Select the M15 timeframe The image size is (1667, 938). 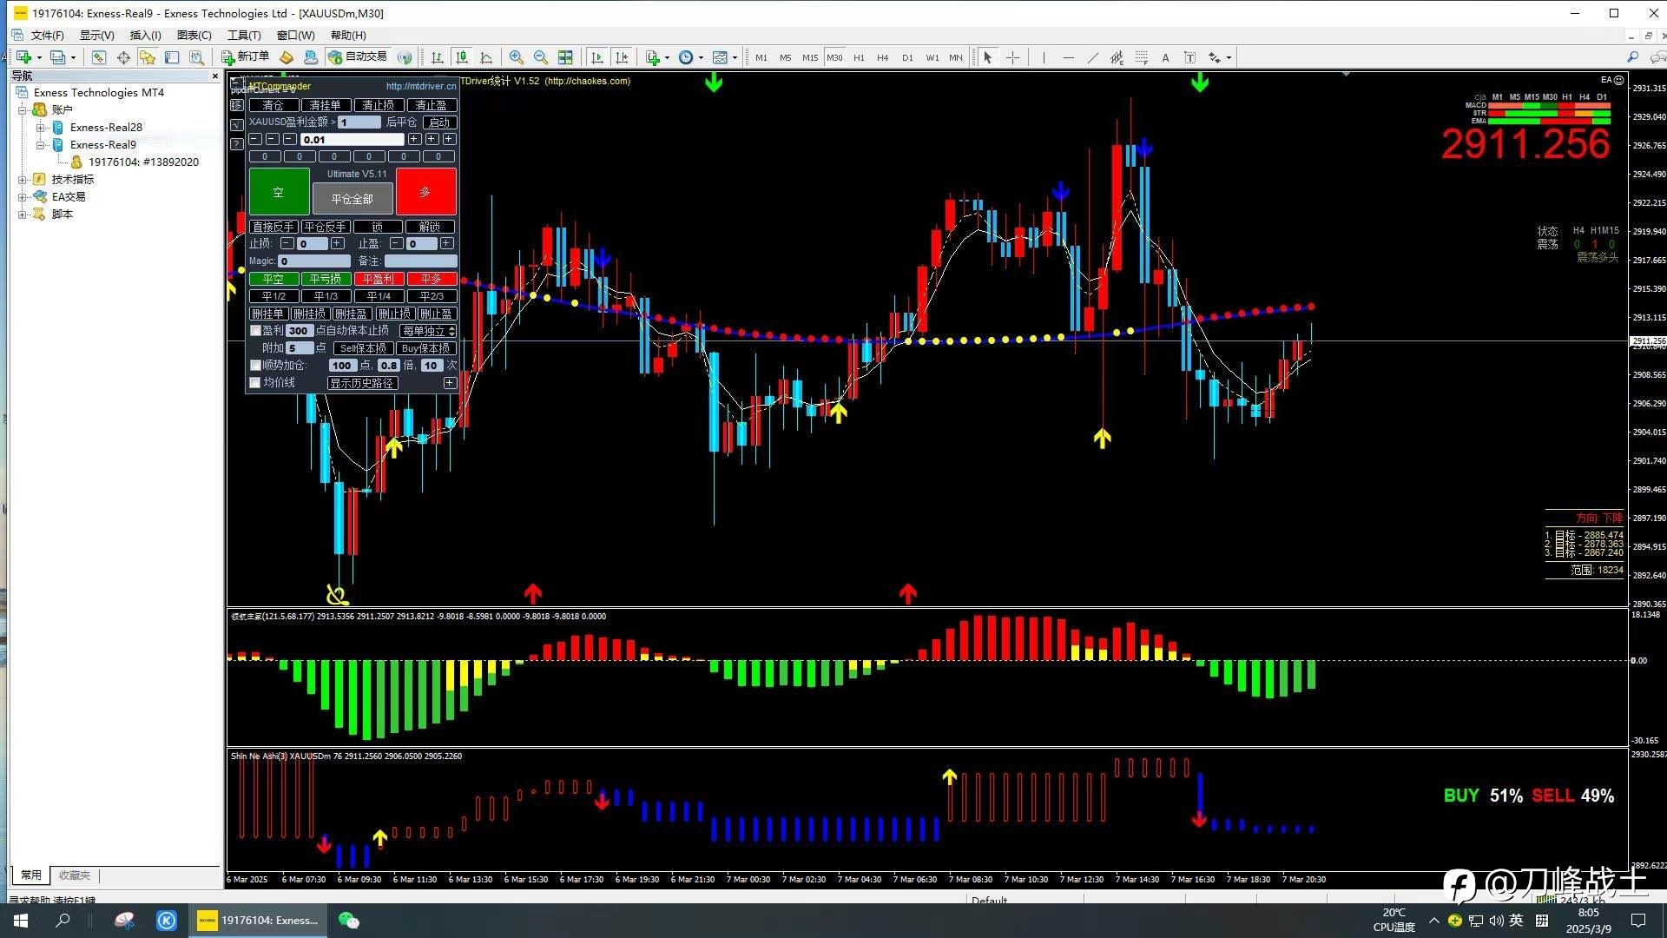pyautogui.click(x=810, y=57)
